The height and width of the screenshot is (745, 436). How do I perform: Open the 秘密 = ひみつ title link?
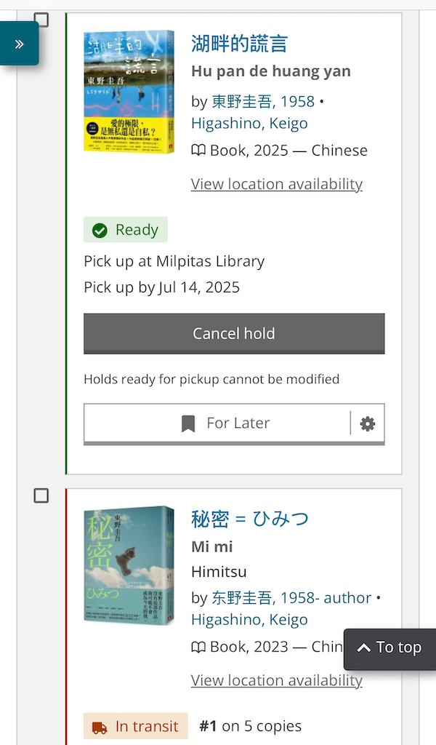249,519
